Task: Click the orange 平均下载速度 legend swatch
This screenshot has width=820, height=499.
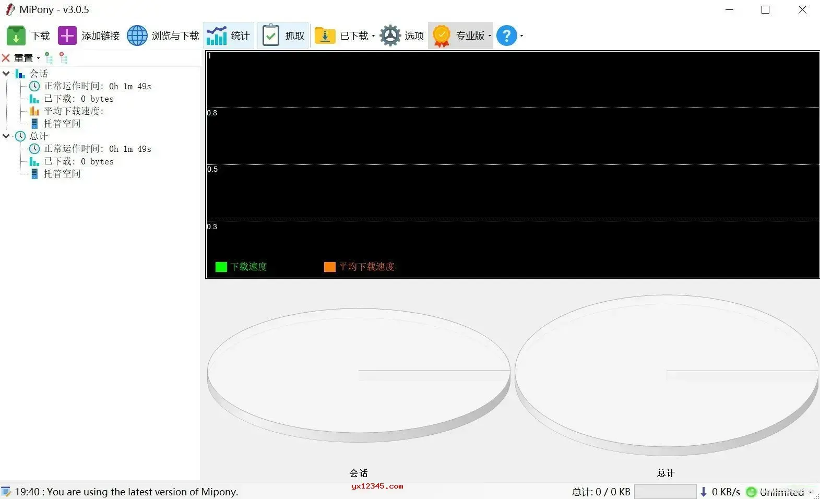Action: (330, 267)
